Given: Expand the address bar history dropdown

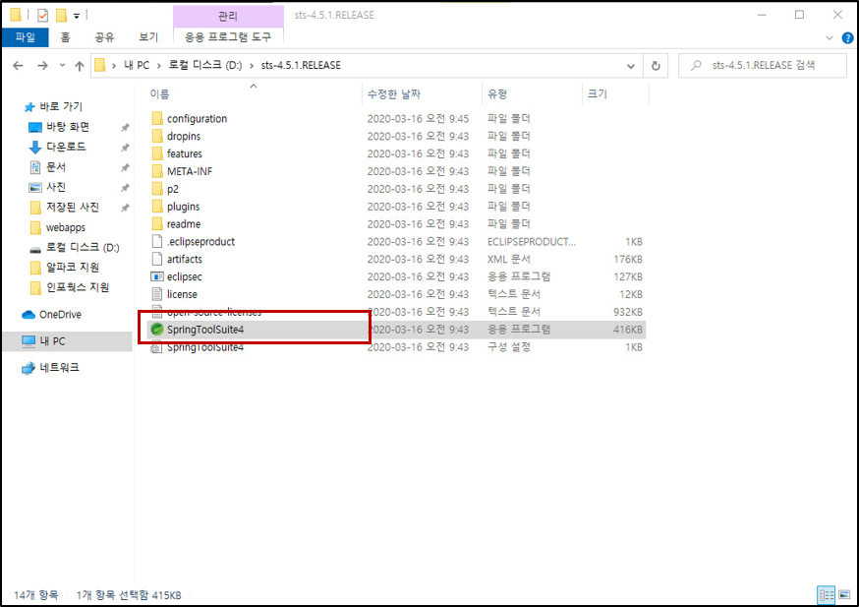Looking at the screenshot, I should (631, 66).
